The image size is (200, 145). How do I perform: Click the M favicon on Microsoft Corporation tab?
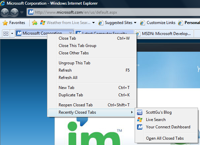tap(19, 33)
